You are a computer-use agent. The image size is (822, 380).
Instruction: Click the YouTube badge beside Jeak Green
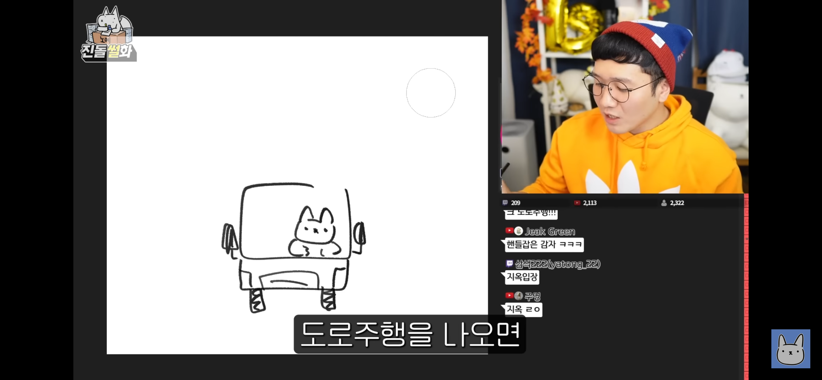pos(509,231)
